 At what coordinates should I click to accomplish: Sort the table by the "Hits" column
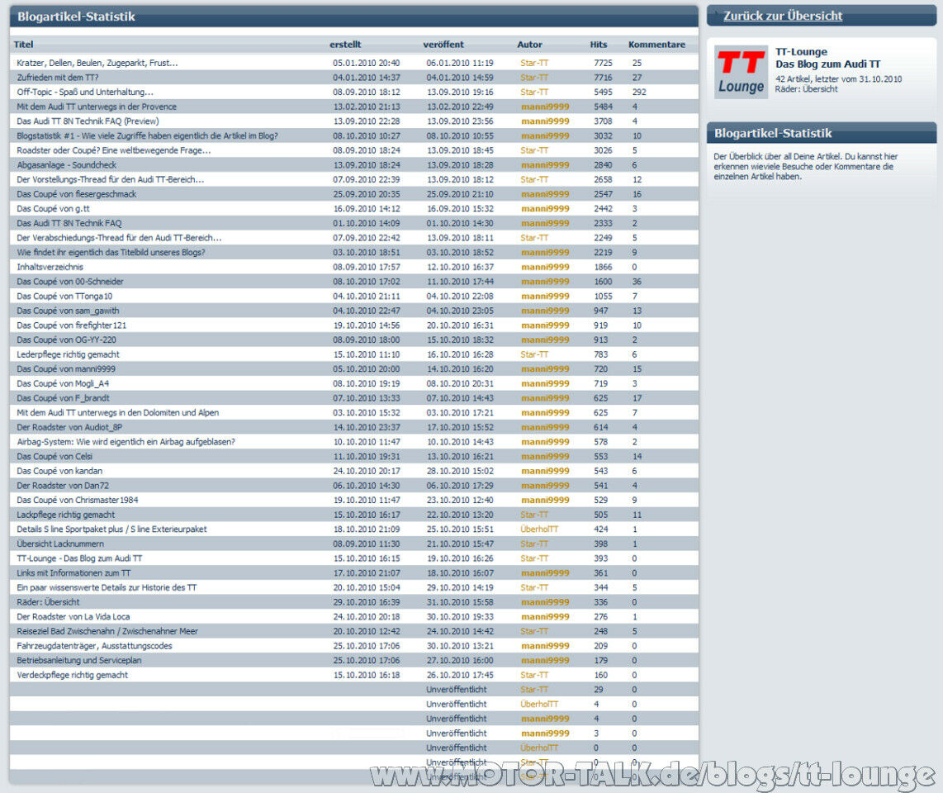[x=598, y=45]
